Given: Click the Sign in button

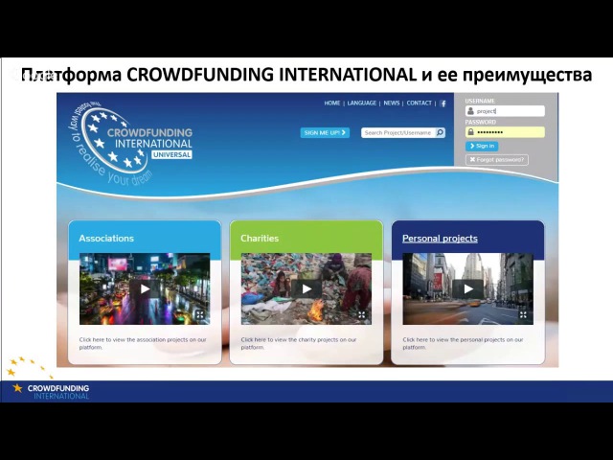Looking at the screenshot, I should coord(482,146).
